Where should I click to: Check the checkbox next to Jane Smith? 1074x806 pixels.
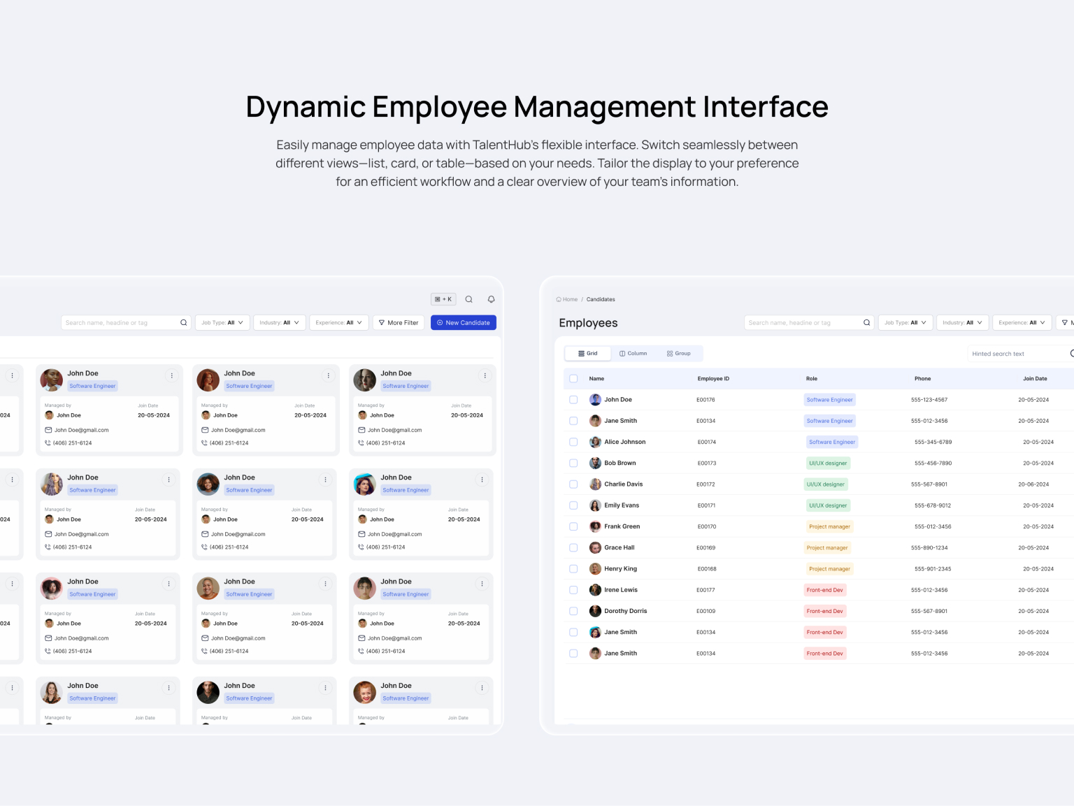(573, 420)
